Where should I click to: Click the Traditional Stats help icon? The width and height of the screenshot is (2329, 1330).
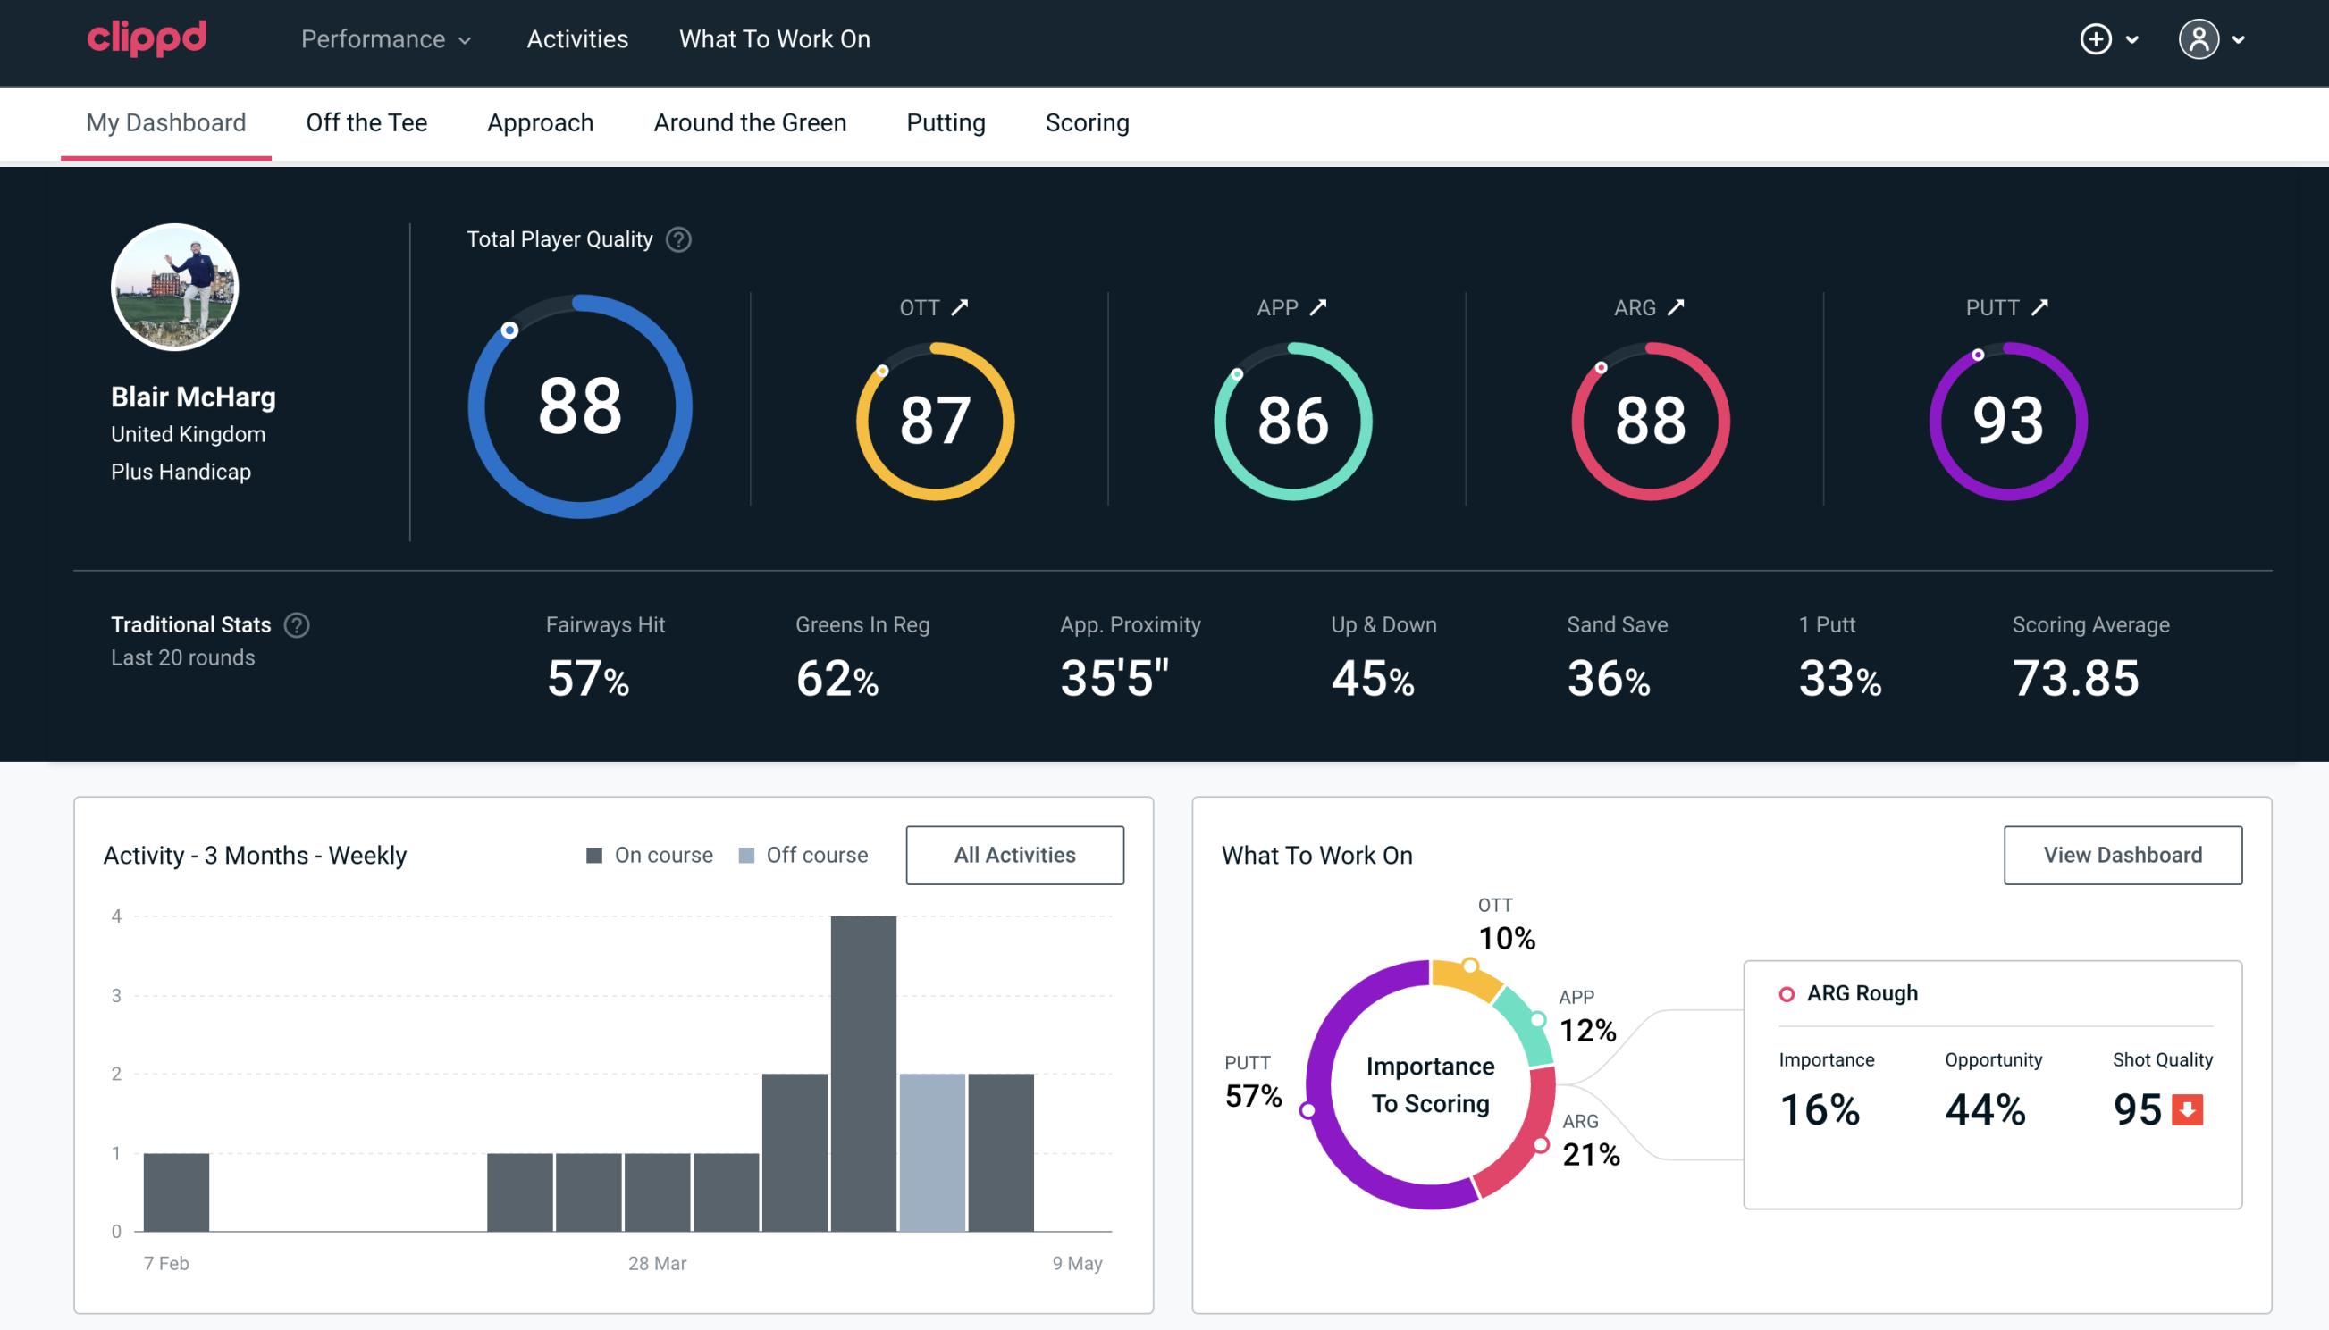tap(298, 623)
